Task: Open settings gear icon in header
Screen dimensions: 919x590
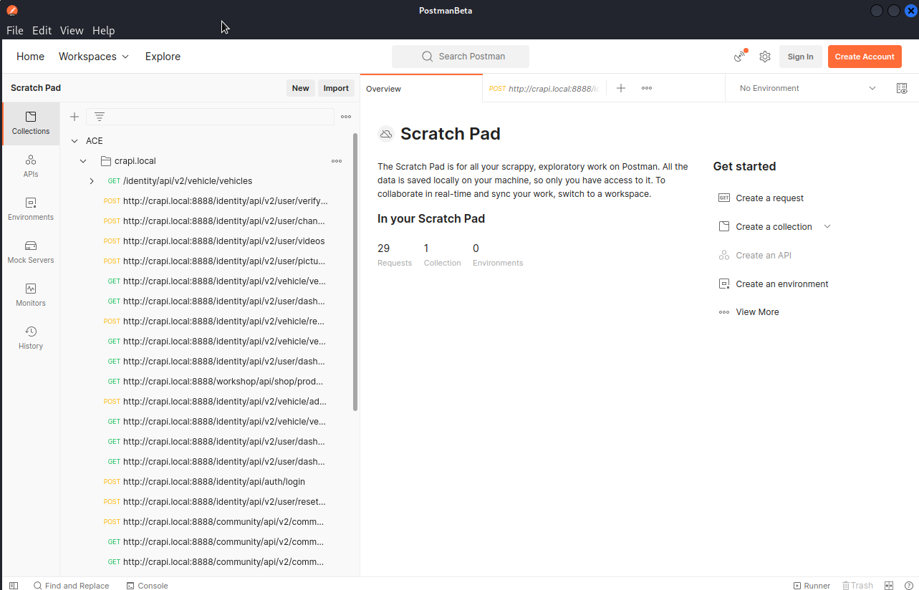Action: coord(765,57)
